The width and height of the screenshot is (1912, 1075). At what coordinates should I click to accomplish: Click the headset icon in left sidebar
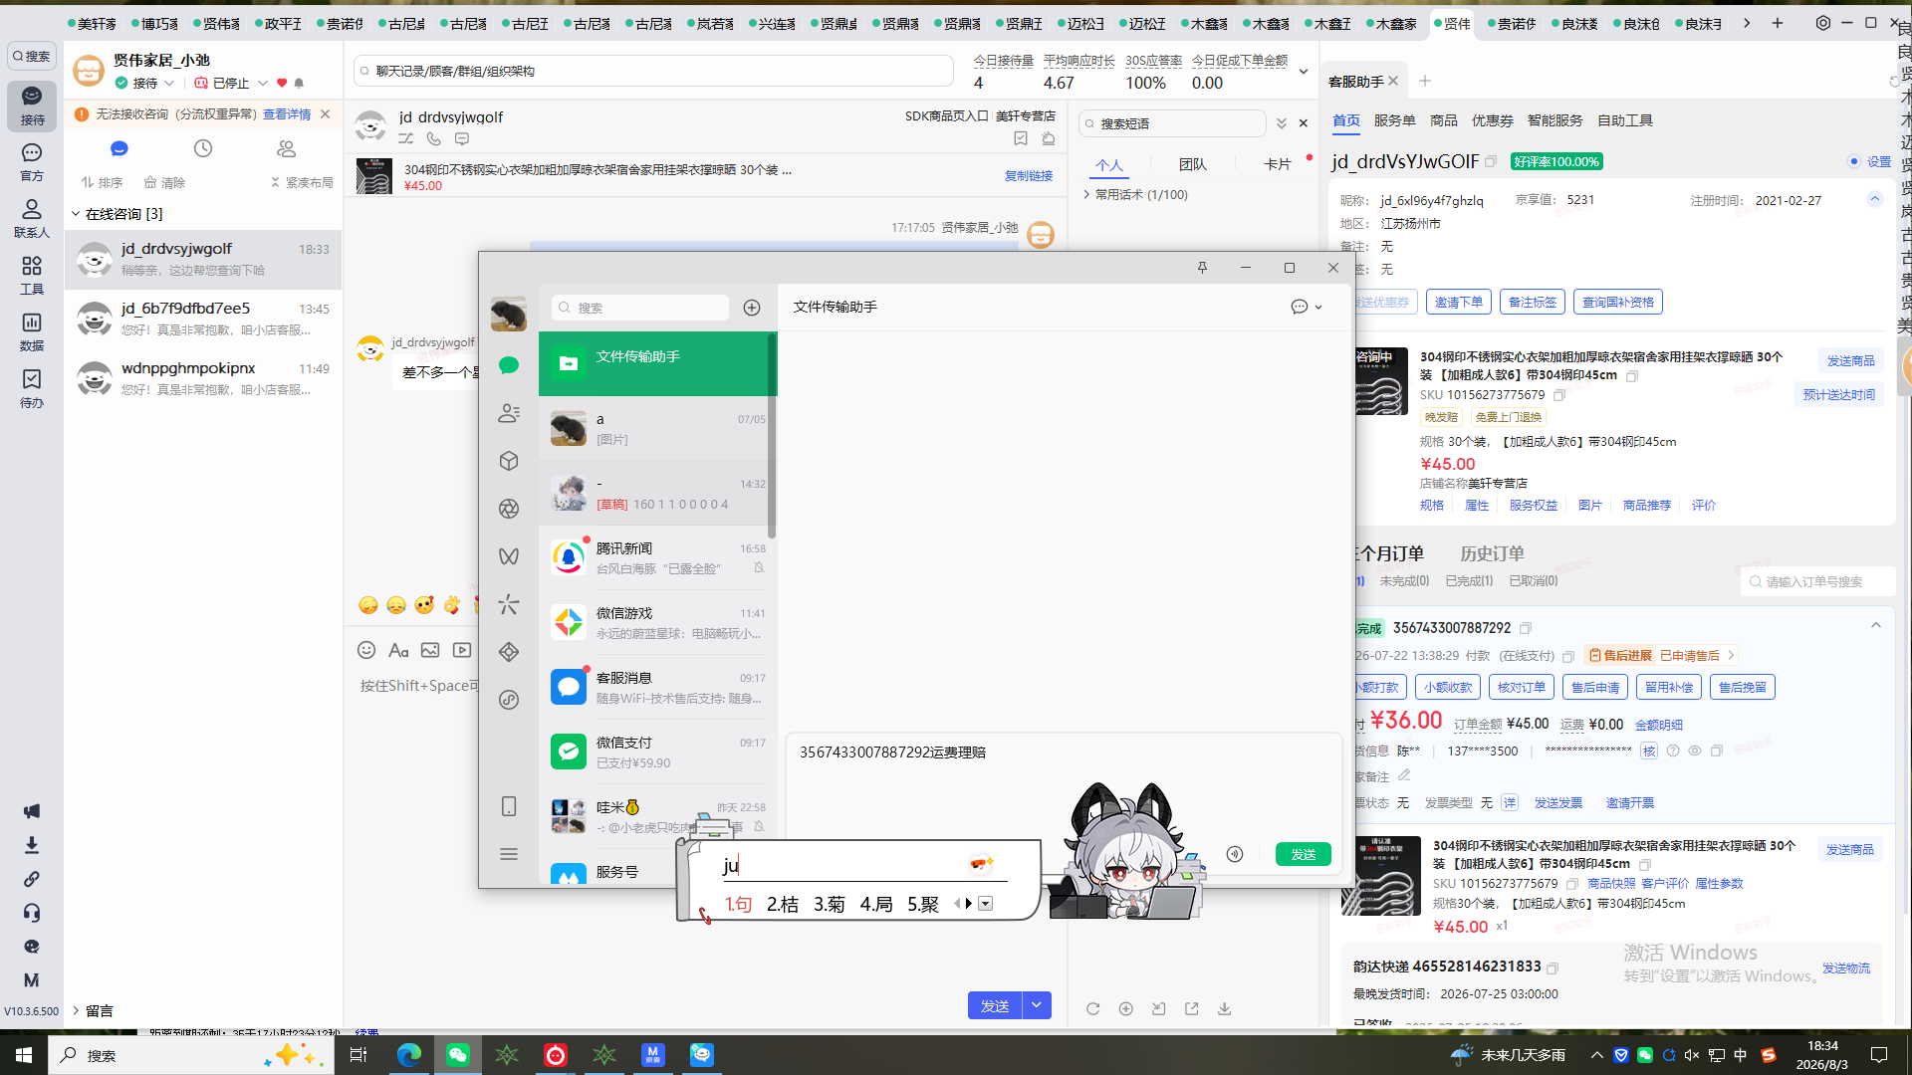click(32, 913)
